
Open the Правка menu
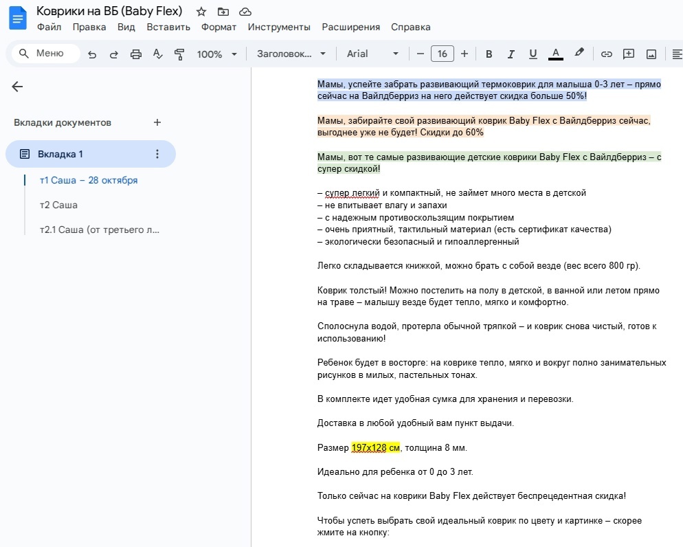89,27
